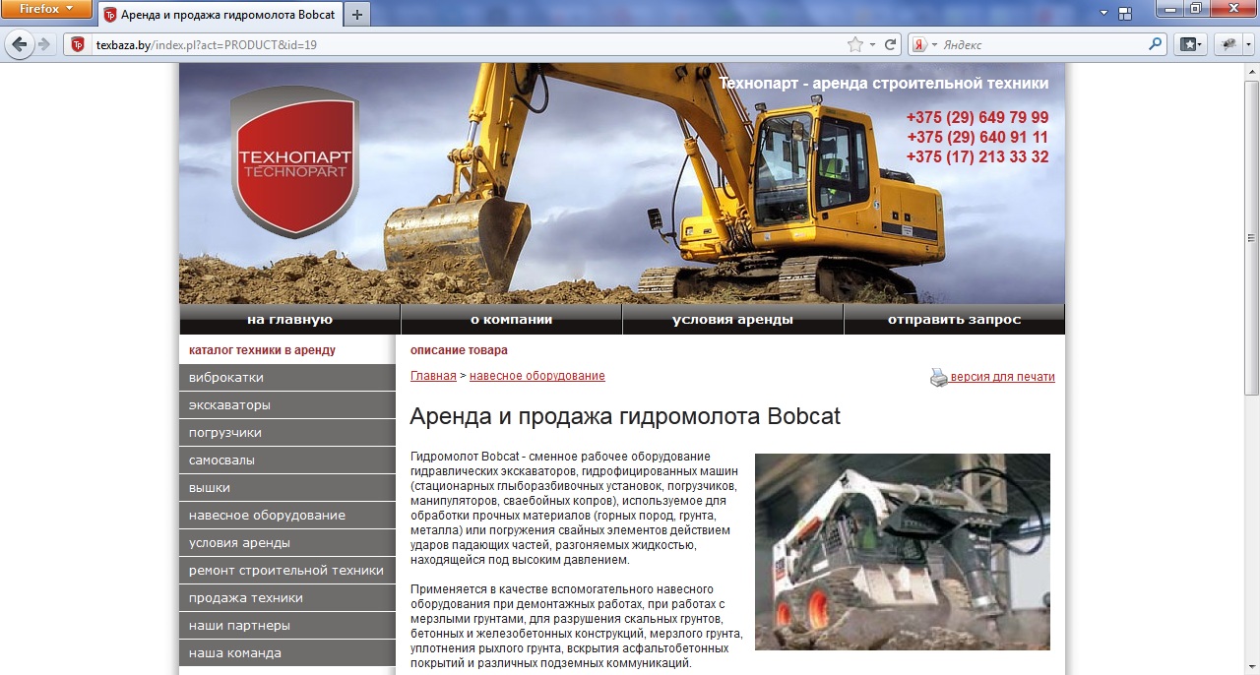Click the site favicon in address bar

(x=78, y=45)
